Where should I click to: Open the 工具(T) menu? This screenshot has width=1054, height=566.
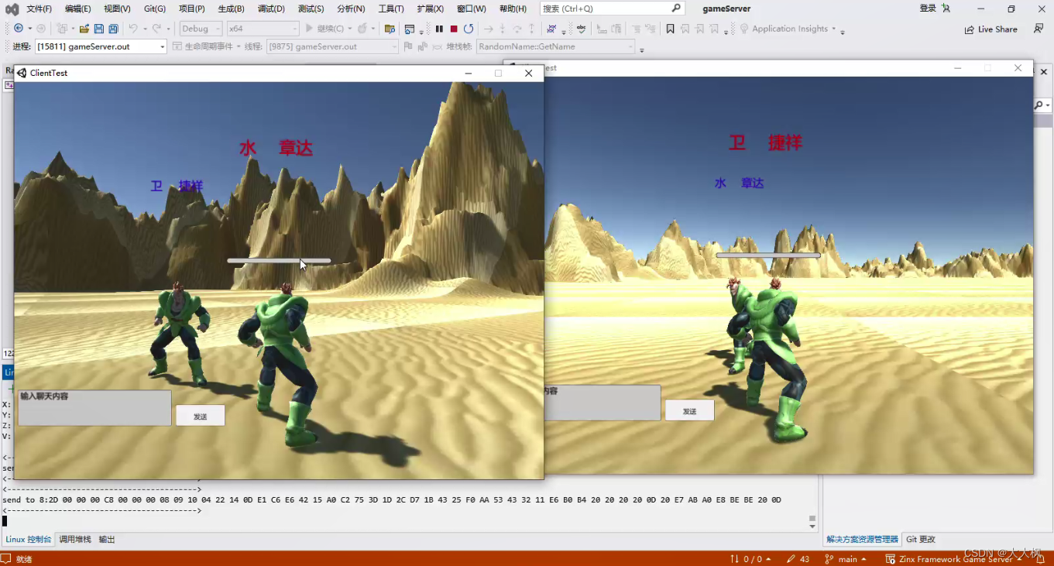pyautogui.click(x=391, y=9)
